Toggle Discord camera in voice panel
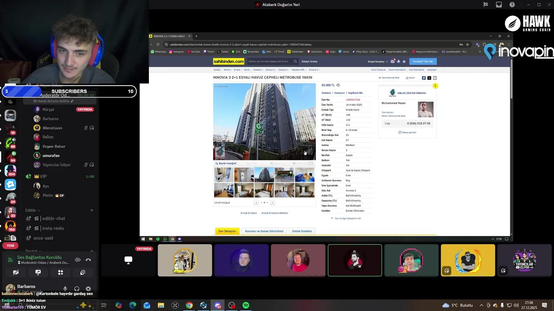This screenshot has width=554, height=311. tap(16, 272)
